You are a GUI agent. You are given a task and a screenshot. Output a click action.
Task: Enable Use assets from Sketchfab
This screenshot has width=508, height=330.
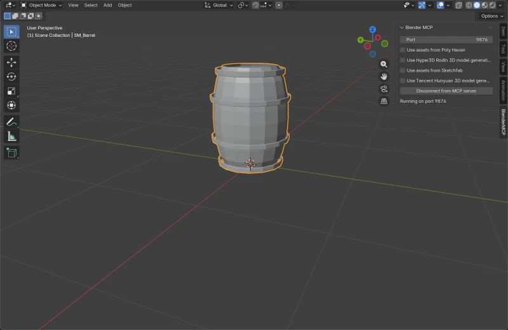click(x=403, y=70)
